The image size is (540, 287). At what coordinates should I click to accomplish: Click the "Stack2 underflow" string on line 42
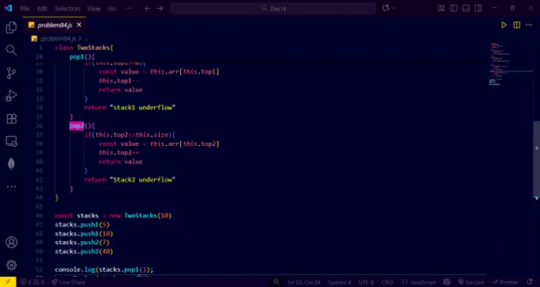point(143,180)
